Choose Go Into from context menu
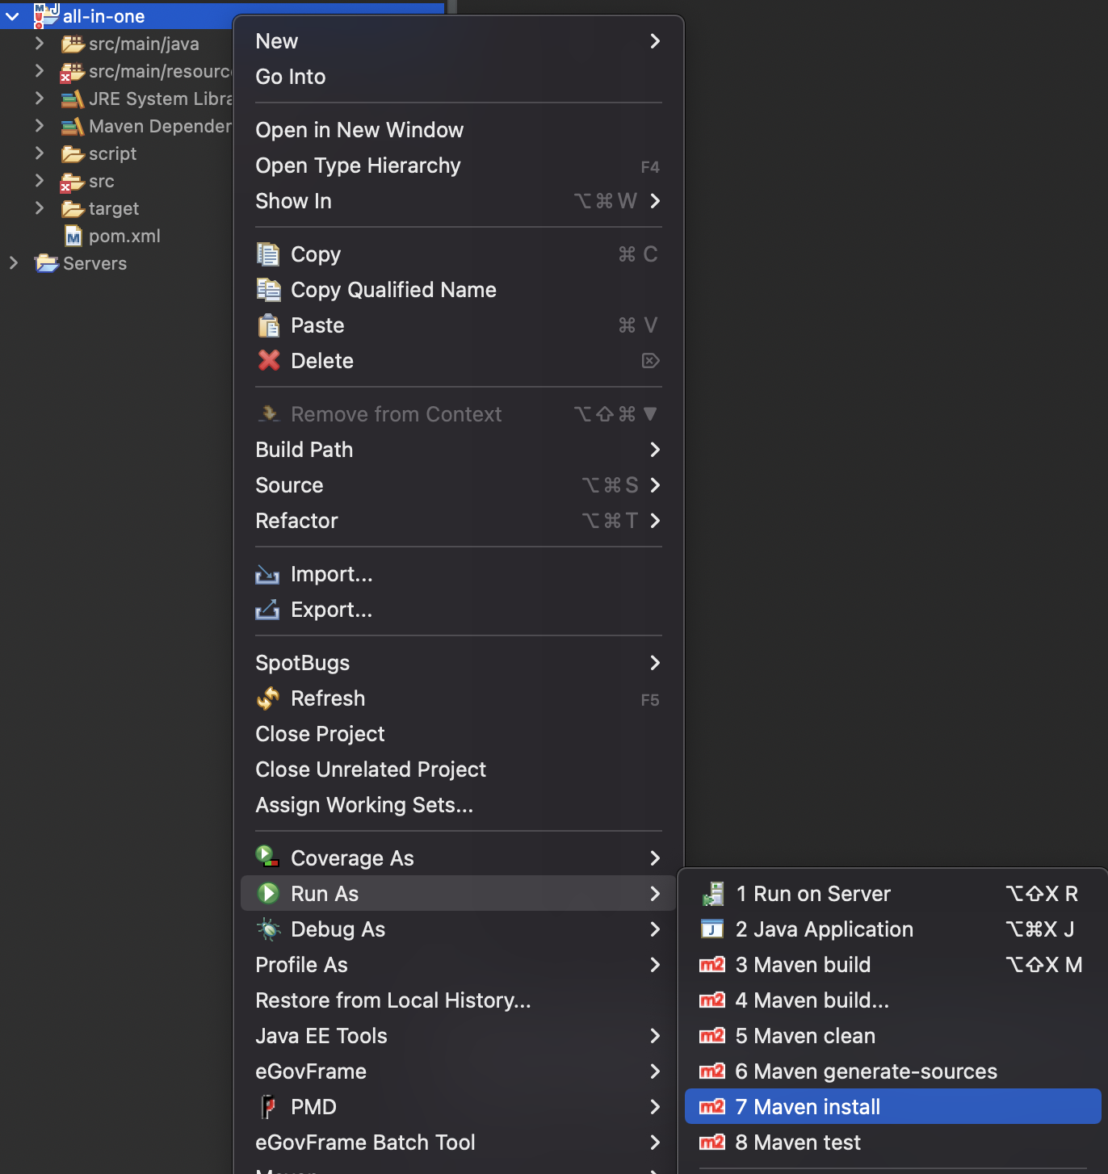Viewport: 1108px width, 1174px height. (x=459, y=77)
